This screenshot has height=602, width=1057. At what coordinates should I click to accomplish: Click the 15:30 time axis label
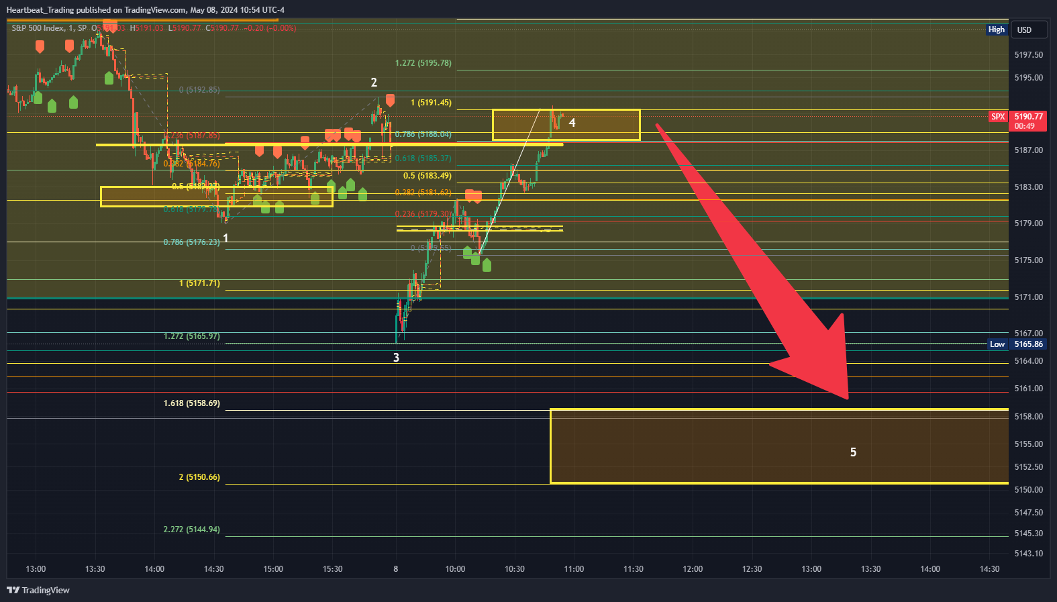pyautogui.click(x=333, y=569)
